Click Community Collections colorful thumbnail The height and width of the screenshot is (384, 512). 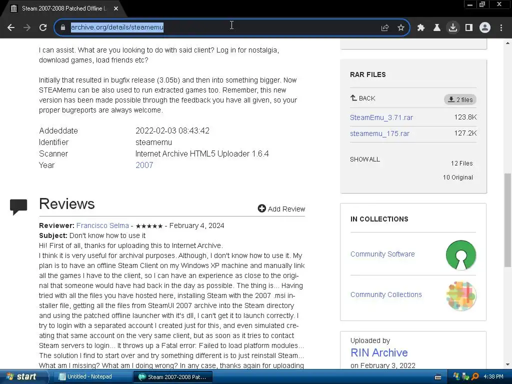460,296
